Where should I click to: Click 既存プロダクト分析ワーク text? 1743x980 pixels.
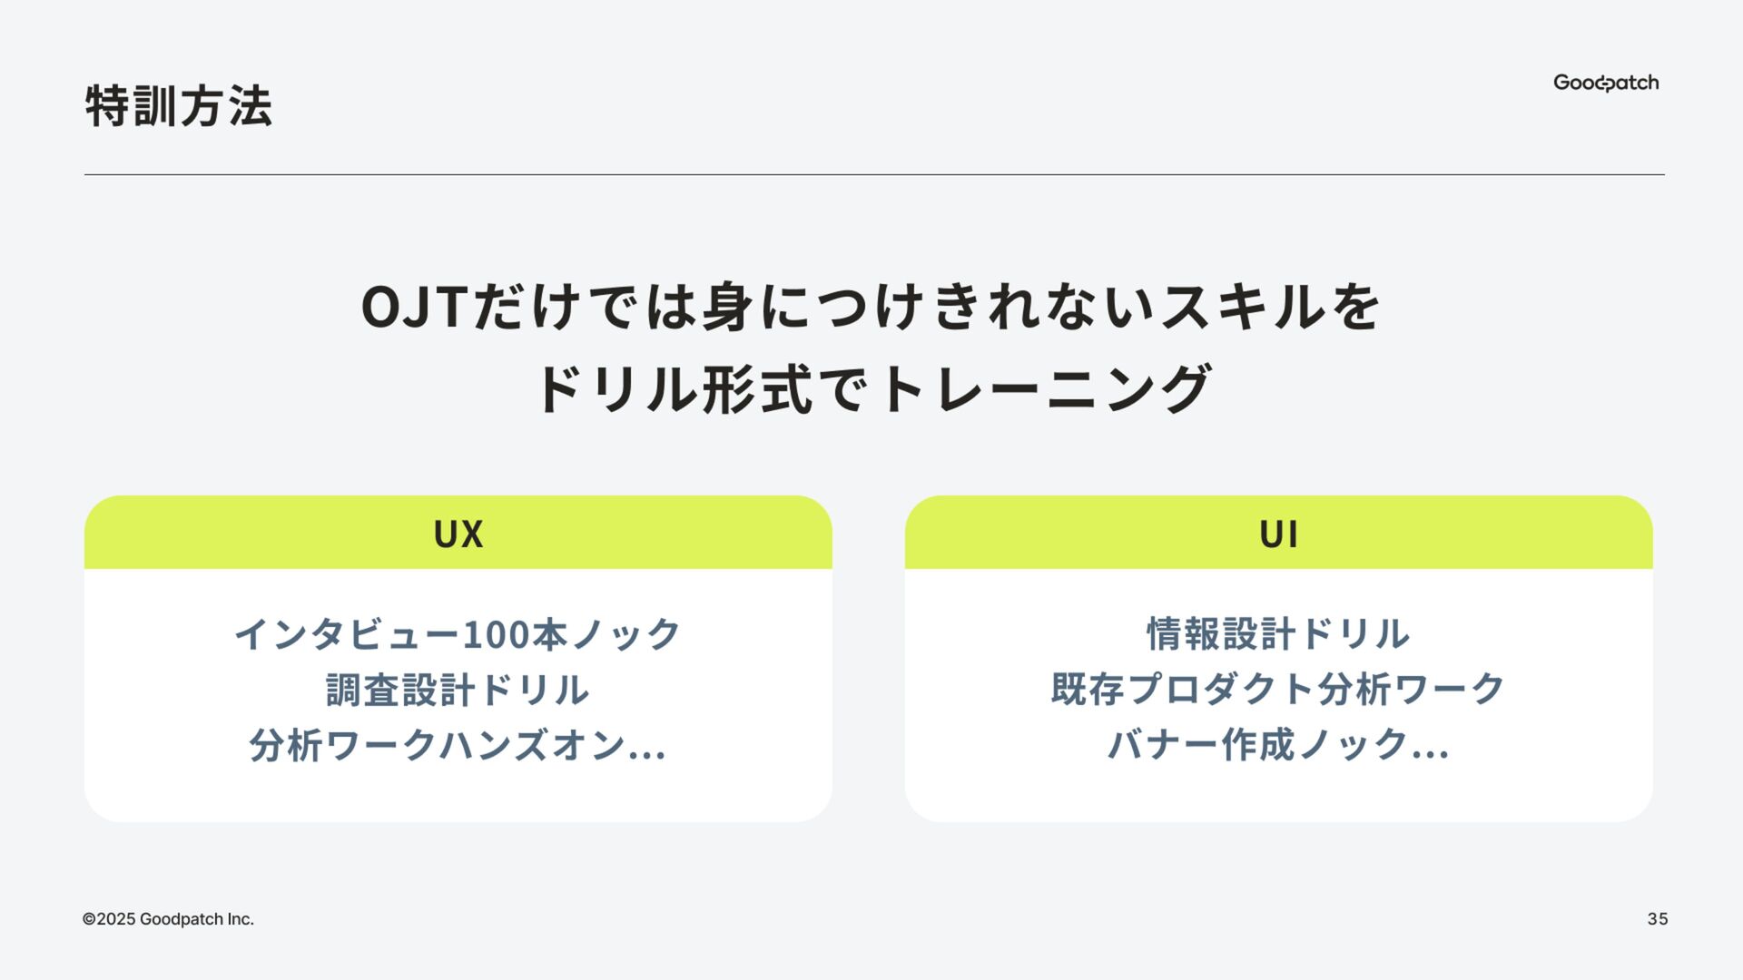pos(1278,689)
